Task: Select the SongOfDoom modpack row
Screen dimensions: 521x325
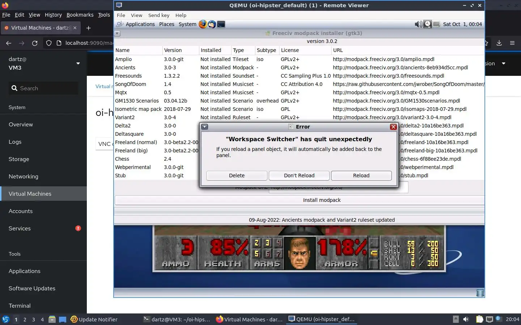Action: pyautogui.click(x=299, y=84)
